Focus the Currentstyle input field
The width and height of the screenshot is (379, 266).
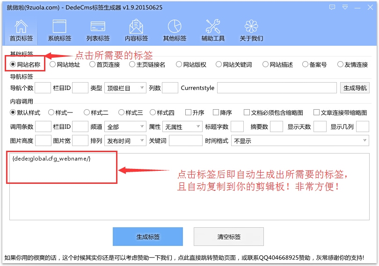[x=277, y=88]
